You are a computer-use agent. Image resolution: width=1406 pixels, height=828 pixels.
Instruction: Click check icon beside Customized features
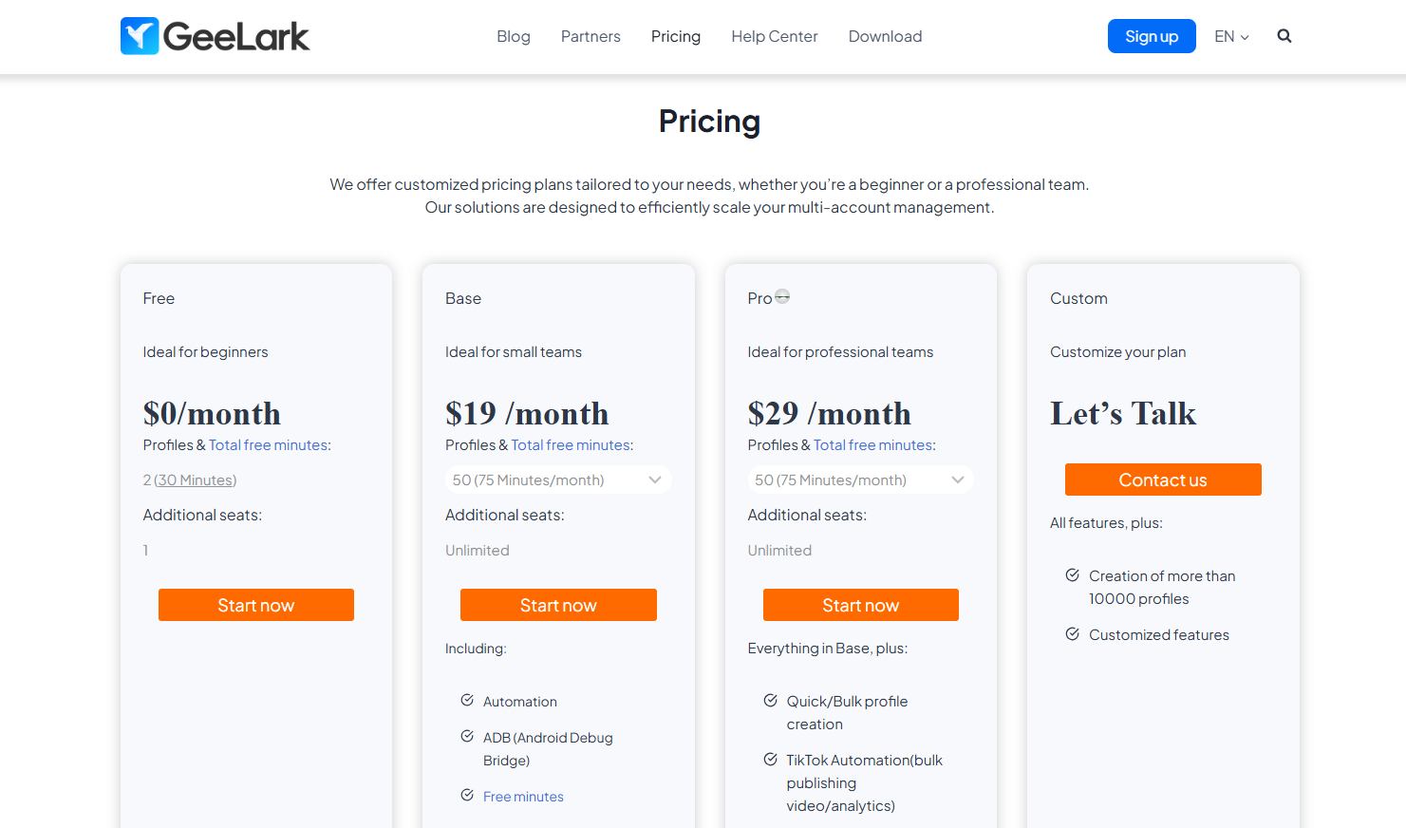pyautogui.click(x=1073, y=633)
